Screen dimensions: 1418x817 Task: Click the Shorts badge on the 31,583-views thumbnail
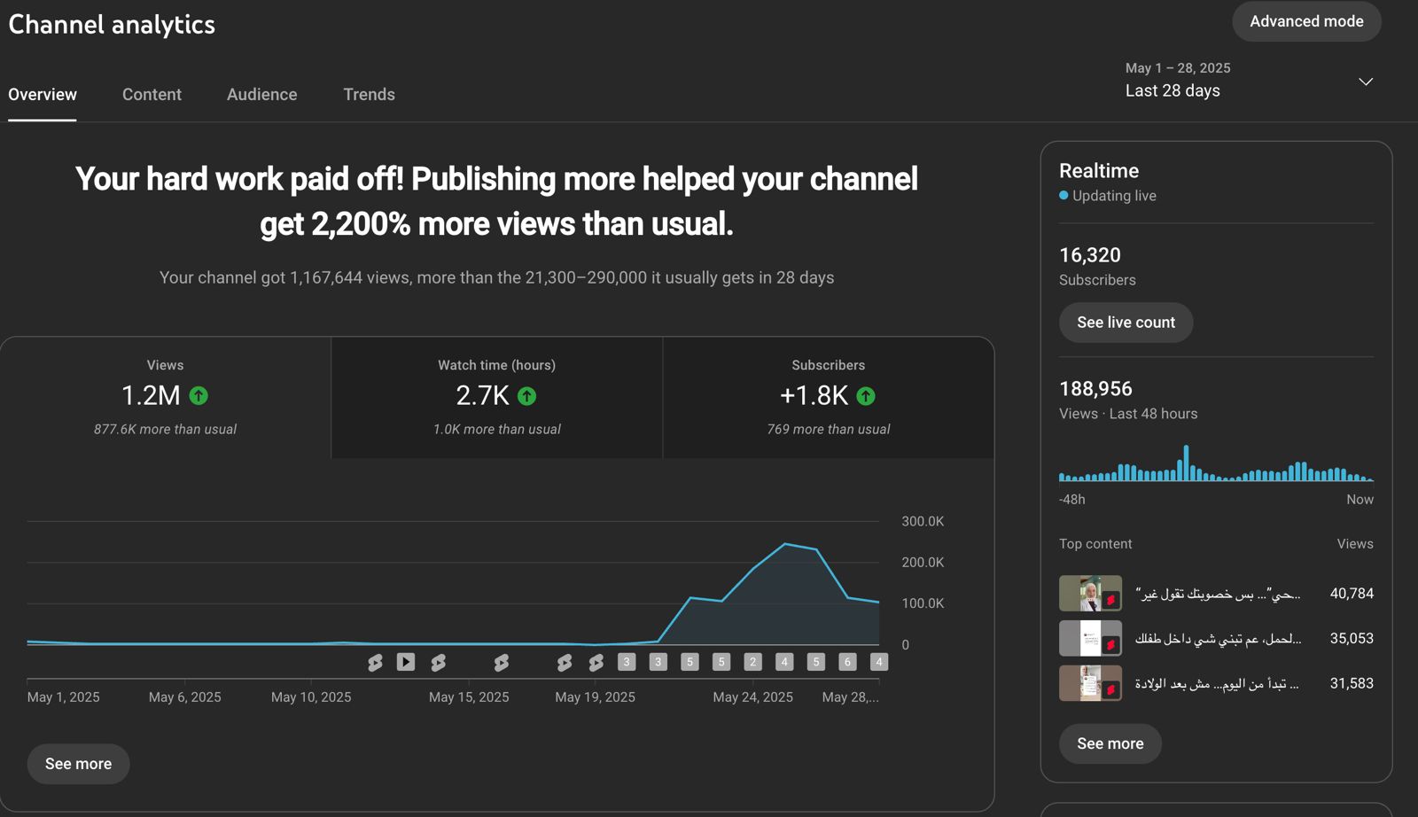click(1110, 689)
